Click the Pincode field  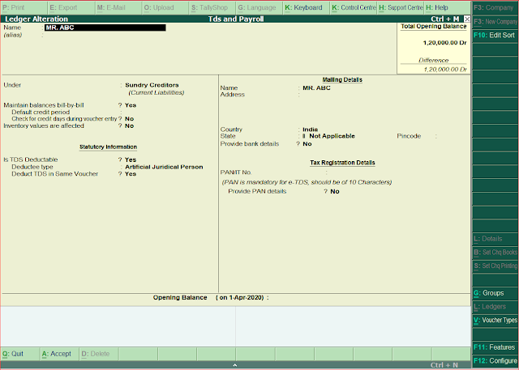pos(452,136)
